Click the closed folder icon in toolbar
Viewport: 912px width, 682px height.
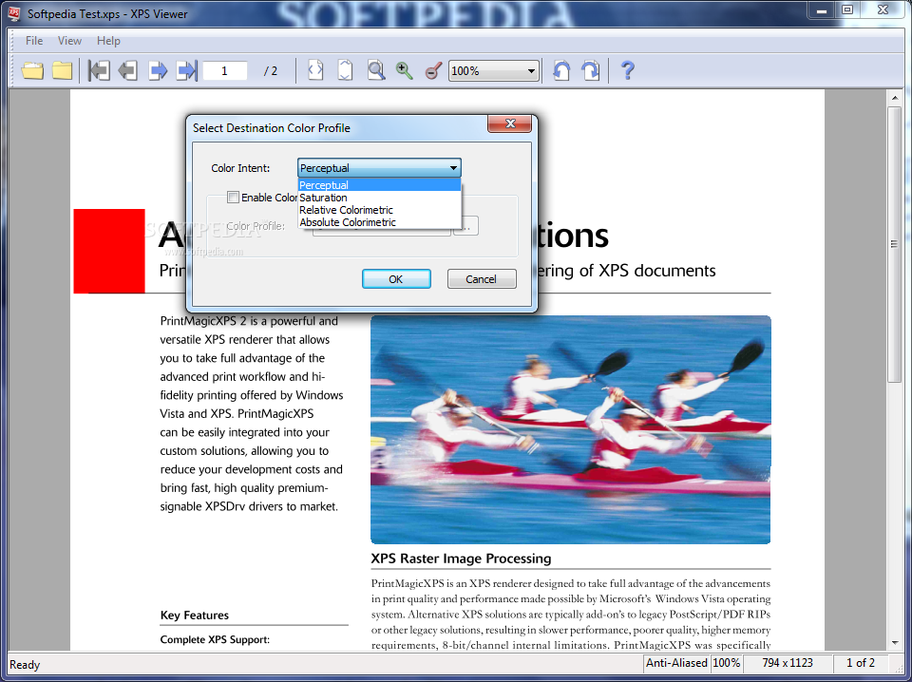(63, 71)
